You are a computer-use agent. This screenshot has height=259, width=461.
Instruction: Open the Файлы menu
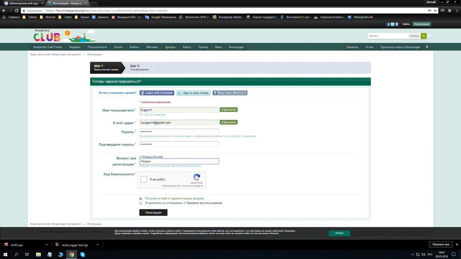tap(134, 47)
